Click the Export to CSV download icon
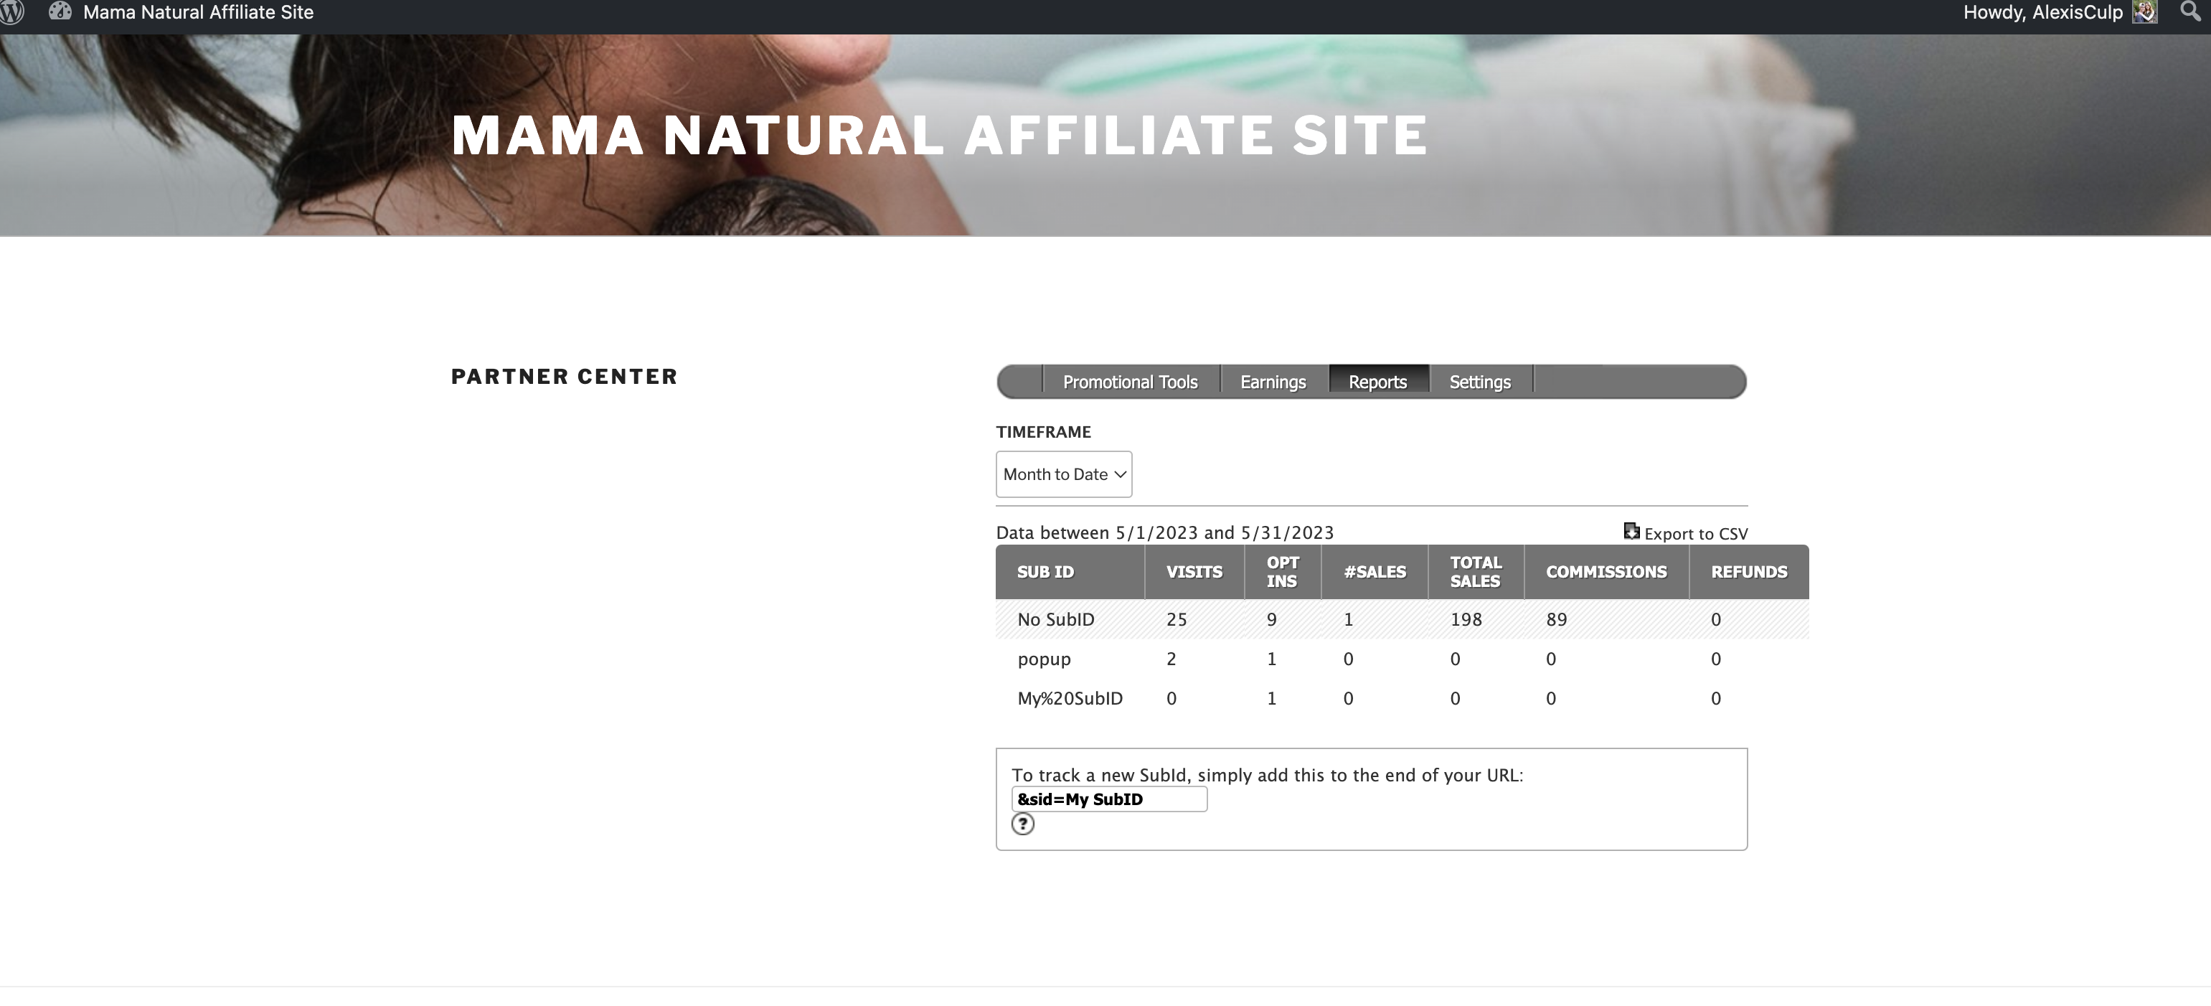 pos(1631,531)
